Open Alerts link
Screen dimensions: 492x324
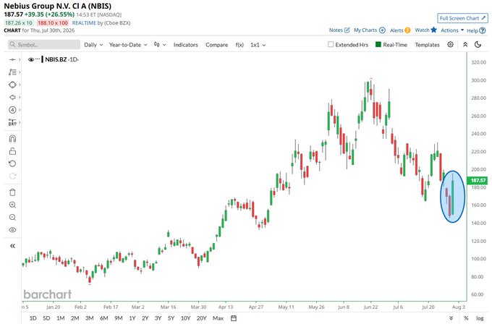pyautogui.click(x=400, y=30)
